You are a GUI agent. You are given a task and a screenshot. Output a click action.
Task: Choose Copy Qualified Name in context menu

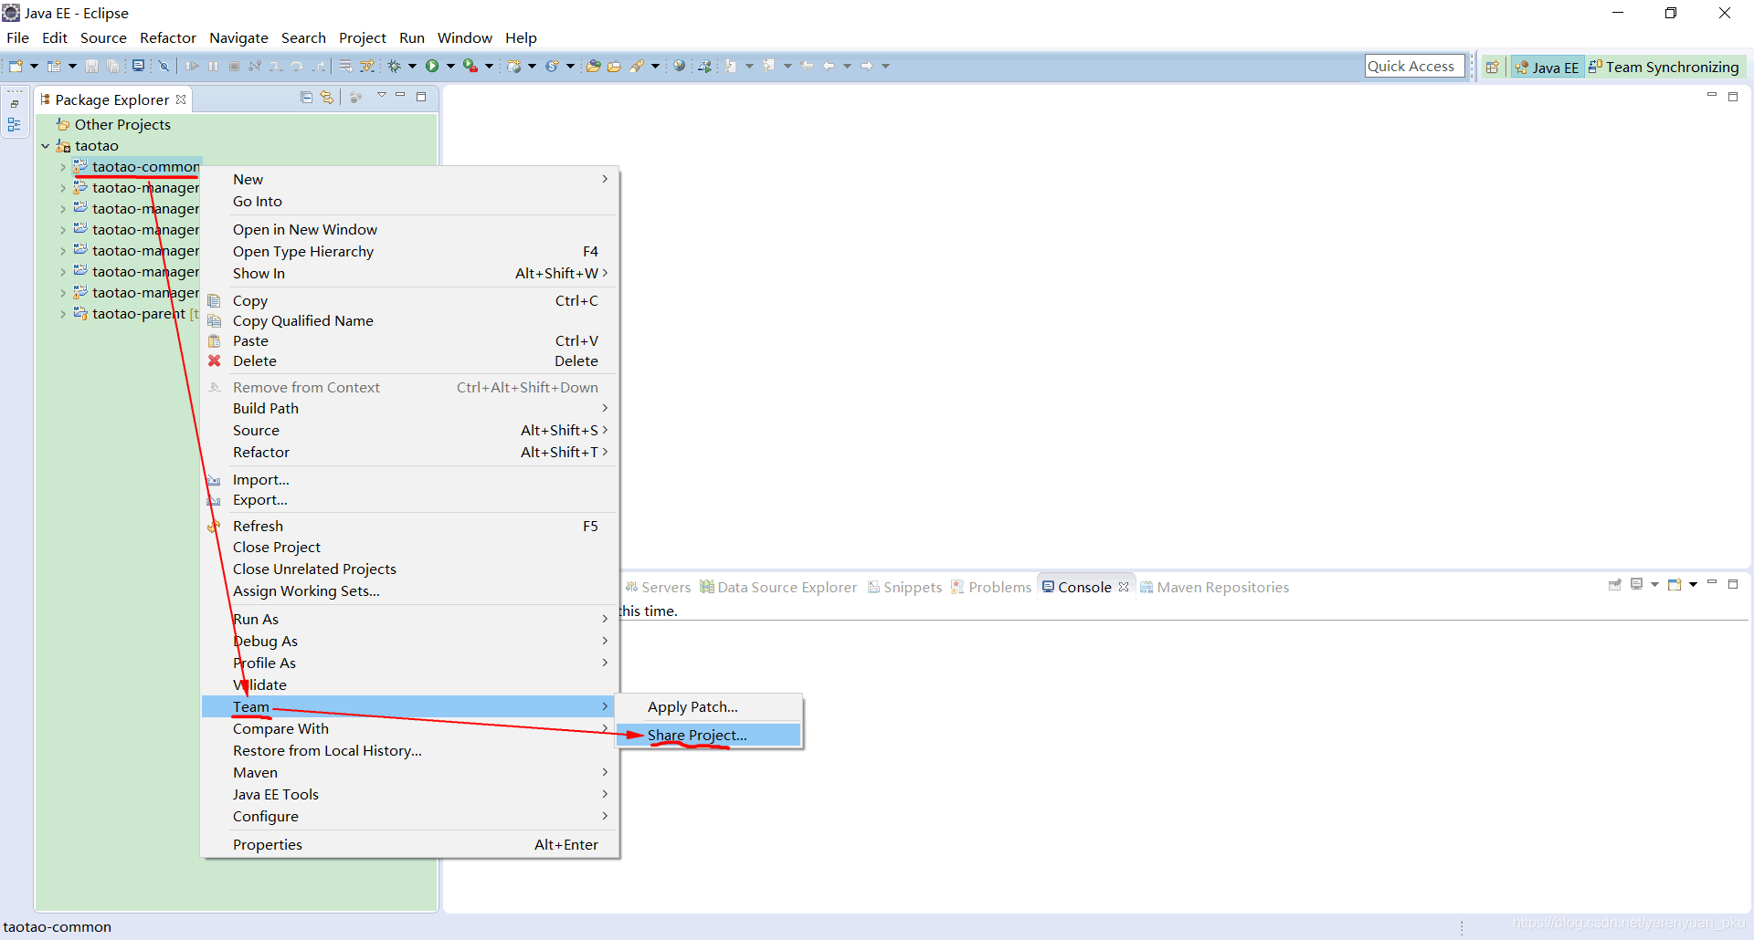point(410,320)
